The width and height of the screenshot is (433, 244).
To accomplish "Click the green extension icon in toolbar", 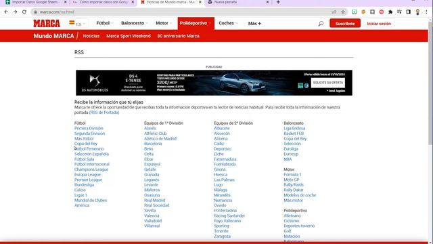I will [x=355, y=12].
